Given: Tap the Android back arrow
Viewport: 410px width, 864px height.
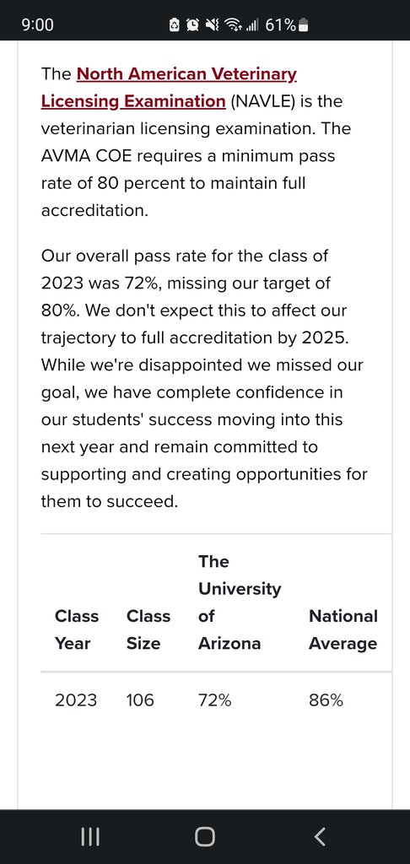Looking at the screenshot, I should coord(320,836).
